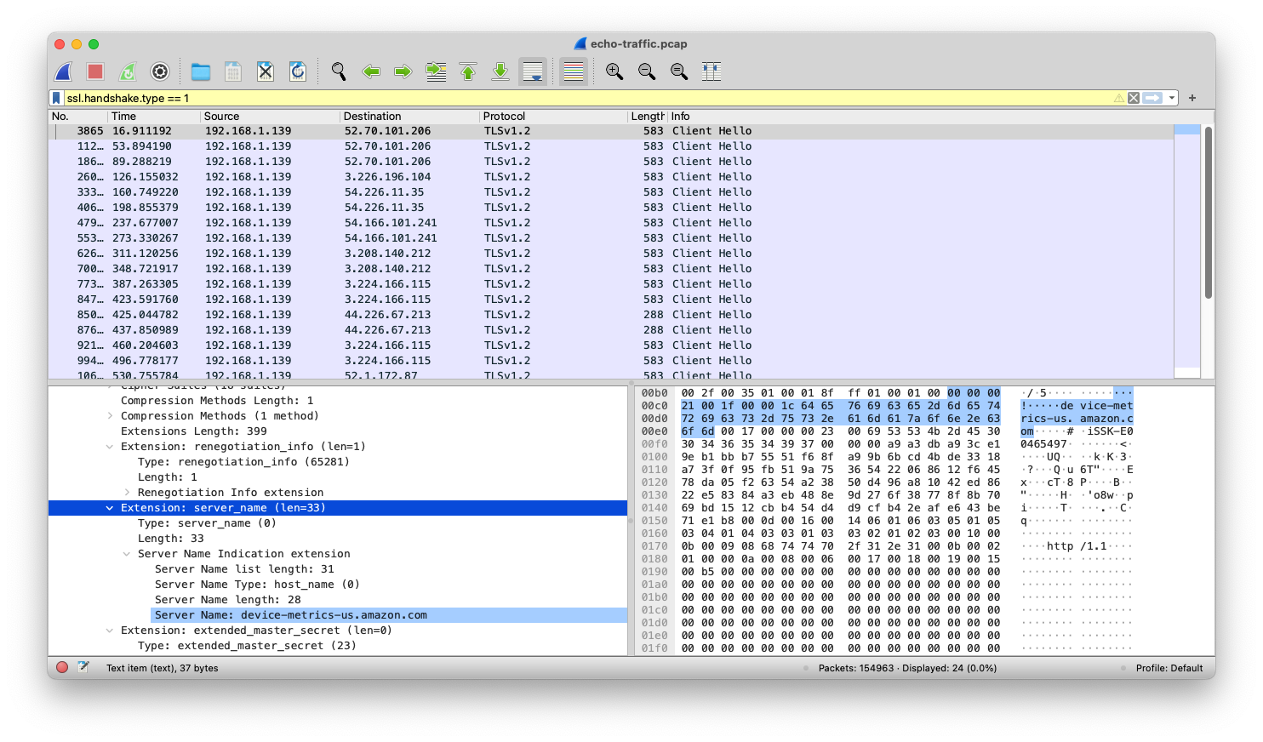Open the capture options gear icon
Screen dimensions: 1263x742
[160, 72]
